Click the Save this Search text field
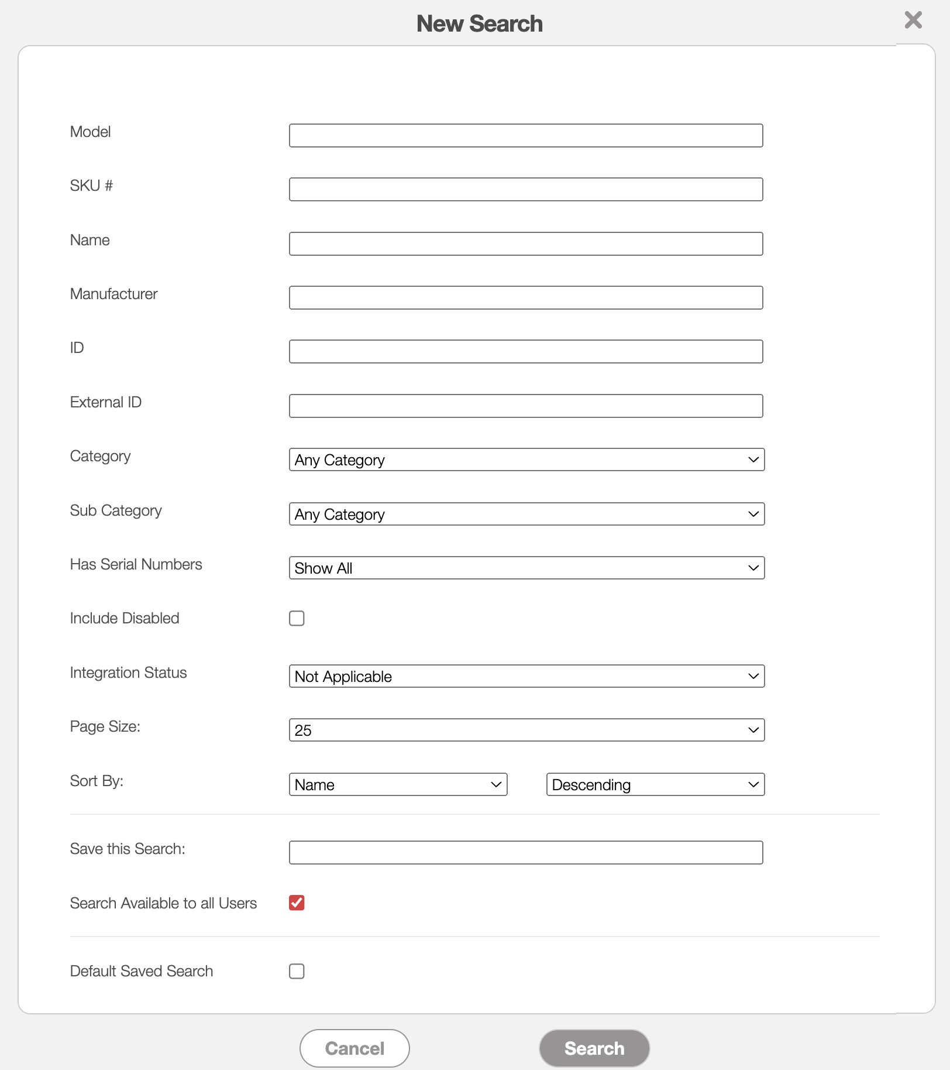This screenshot has width=950, height=1070. coord(525,853)
